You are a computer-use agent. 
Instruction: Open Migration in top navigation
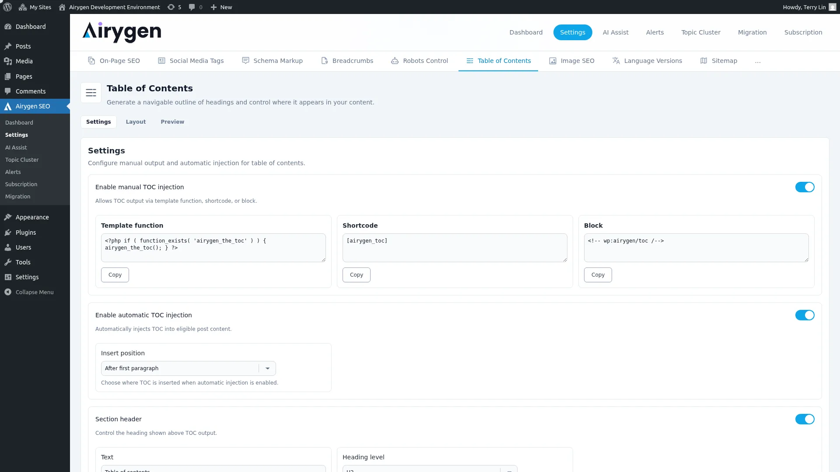click(x=752, y=32)
